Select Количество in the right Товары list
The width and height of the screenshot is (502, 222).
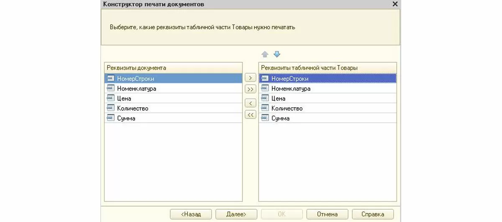click(x=287, y=108)
